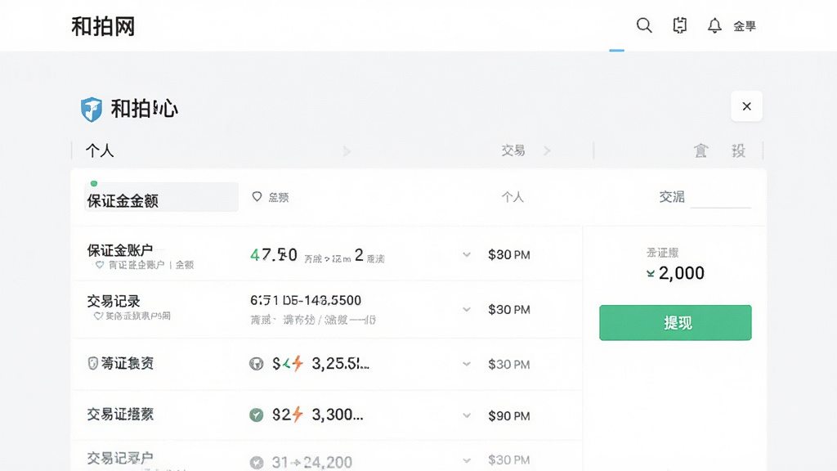This screenshot has height=471, width=837.
Task: Open notifications bell icon
Action: pos(714,25)
